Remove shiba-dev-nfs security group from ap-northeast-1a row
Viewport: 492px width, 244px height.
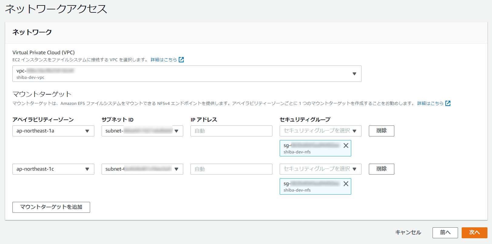(346, 145)
